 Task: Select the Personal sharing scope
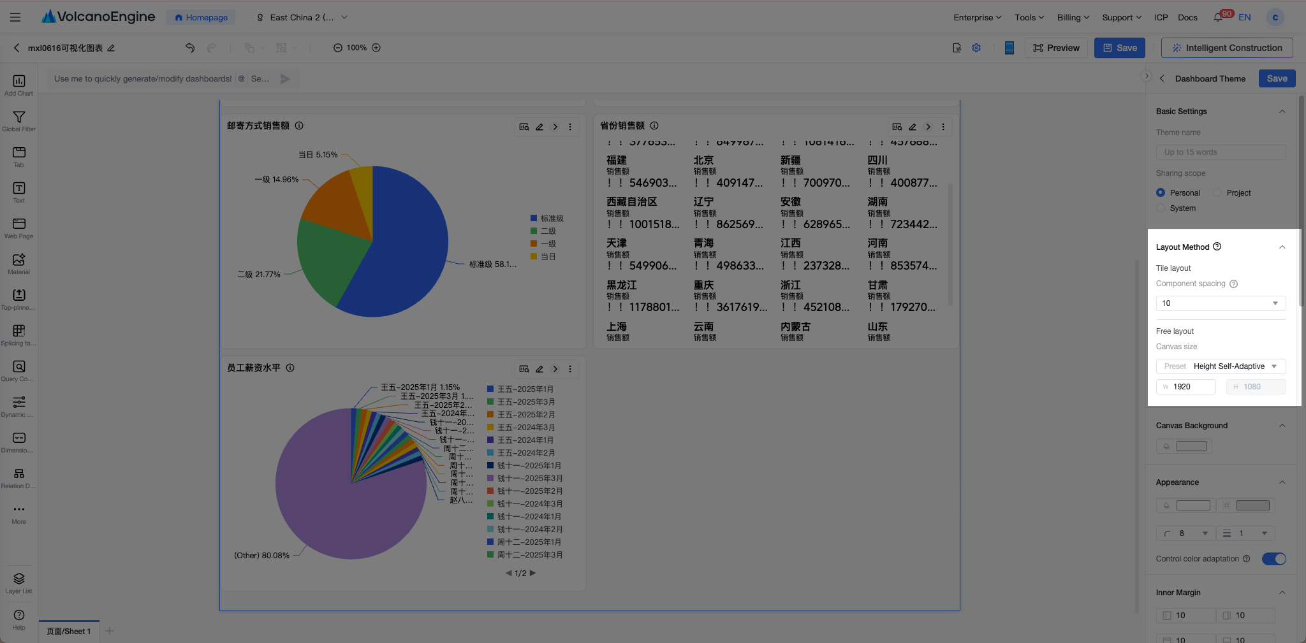tap(1161, 192)
